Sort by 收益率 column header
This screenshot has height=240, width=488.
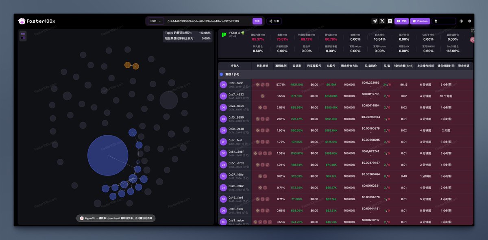click(x=297, y=65)
